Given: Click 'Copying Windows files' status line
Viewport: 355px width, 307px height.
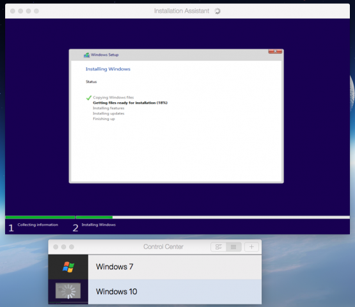Looking at the screenshot, I should 113,97.
